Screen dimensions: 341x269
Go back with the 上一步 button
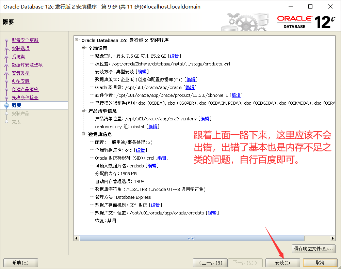tap(210, 263)
